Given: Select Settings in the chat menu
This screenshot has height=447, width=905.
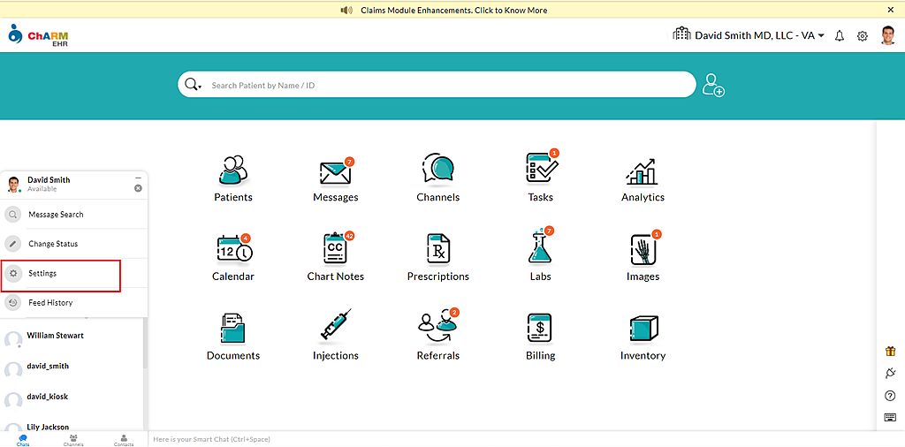Looking at the screenshot, I should click(42, 274).
